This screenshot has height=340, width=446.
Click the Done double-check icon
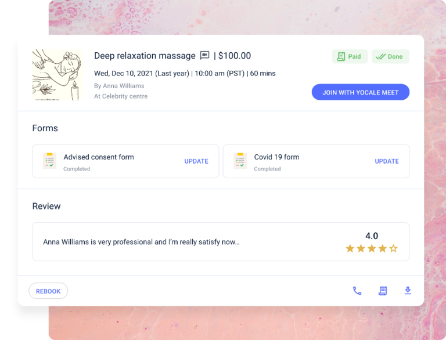point(380,57)
